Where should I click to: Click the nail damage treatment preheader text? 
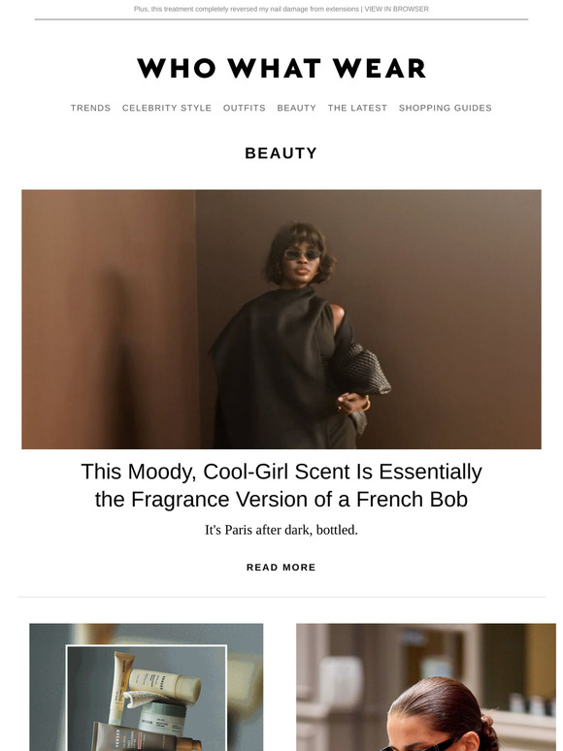pos(247,9)
